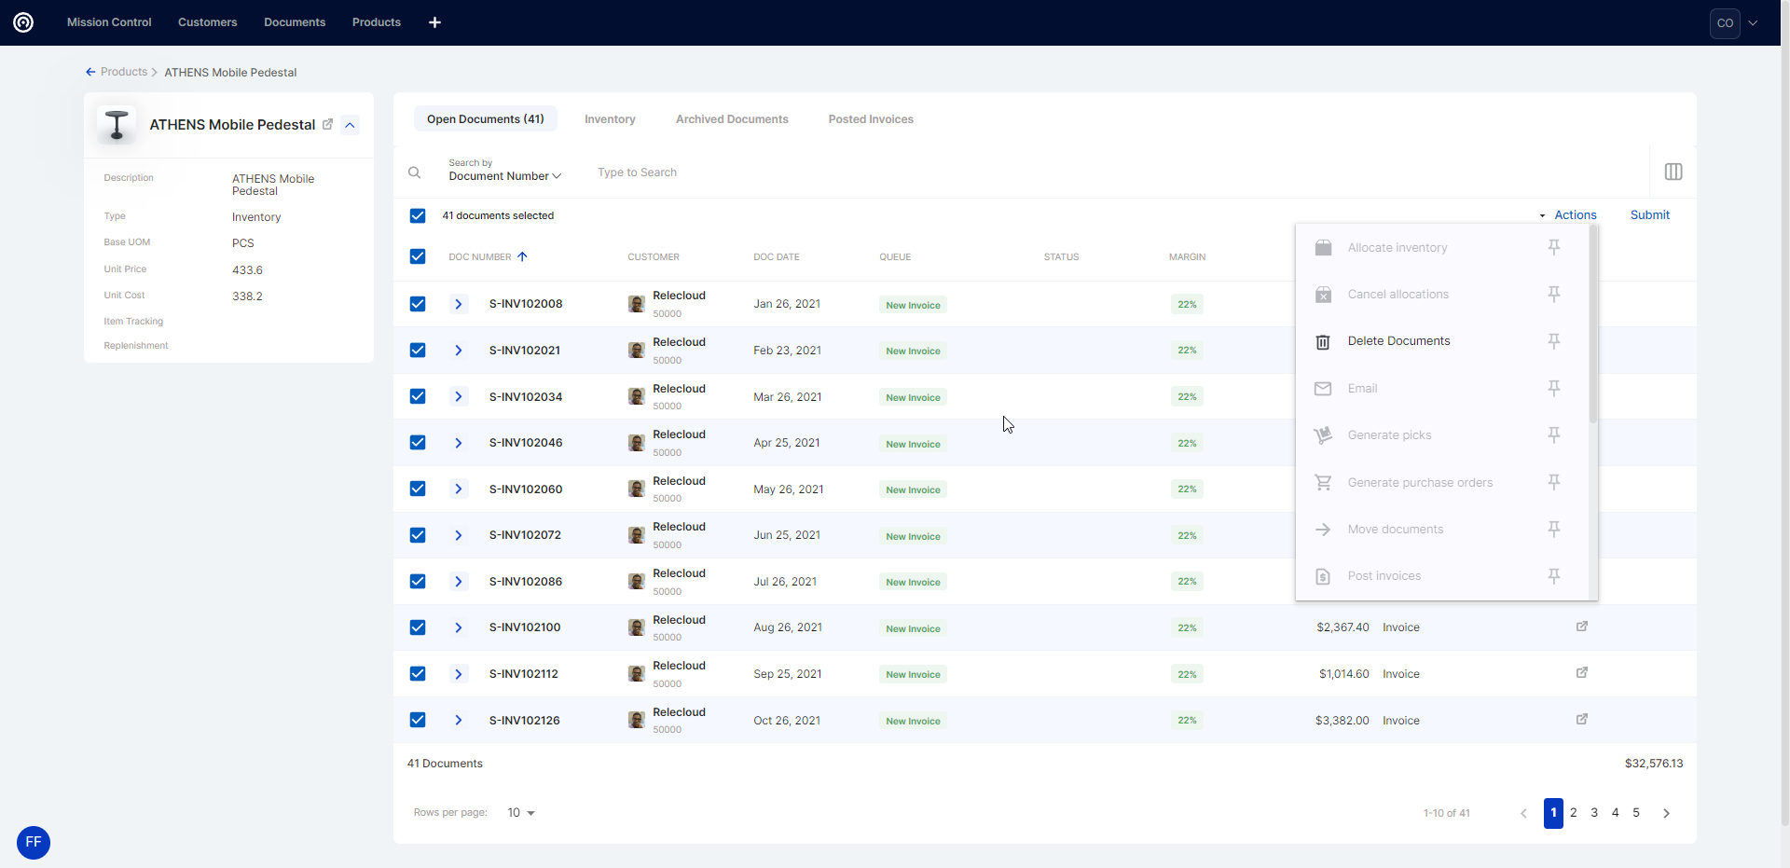Change rows per page dropdown
This screenshot has width=1790, height=868.
tap(520, 813)
